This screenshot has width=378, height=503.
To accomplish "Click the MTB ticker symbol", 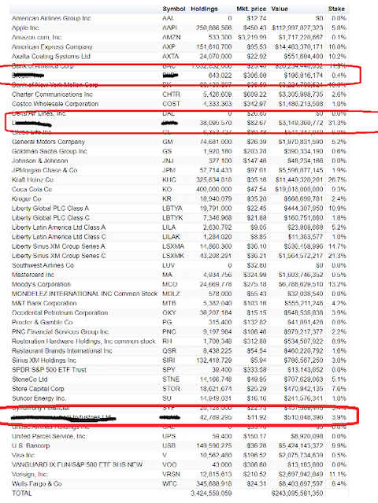I will click(x=169, y=303).
